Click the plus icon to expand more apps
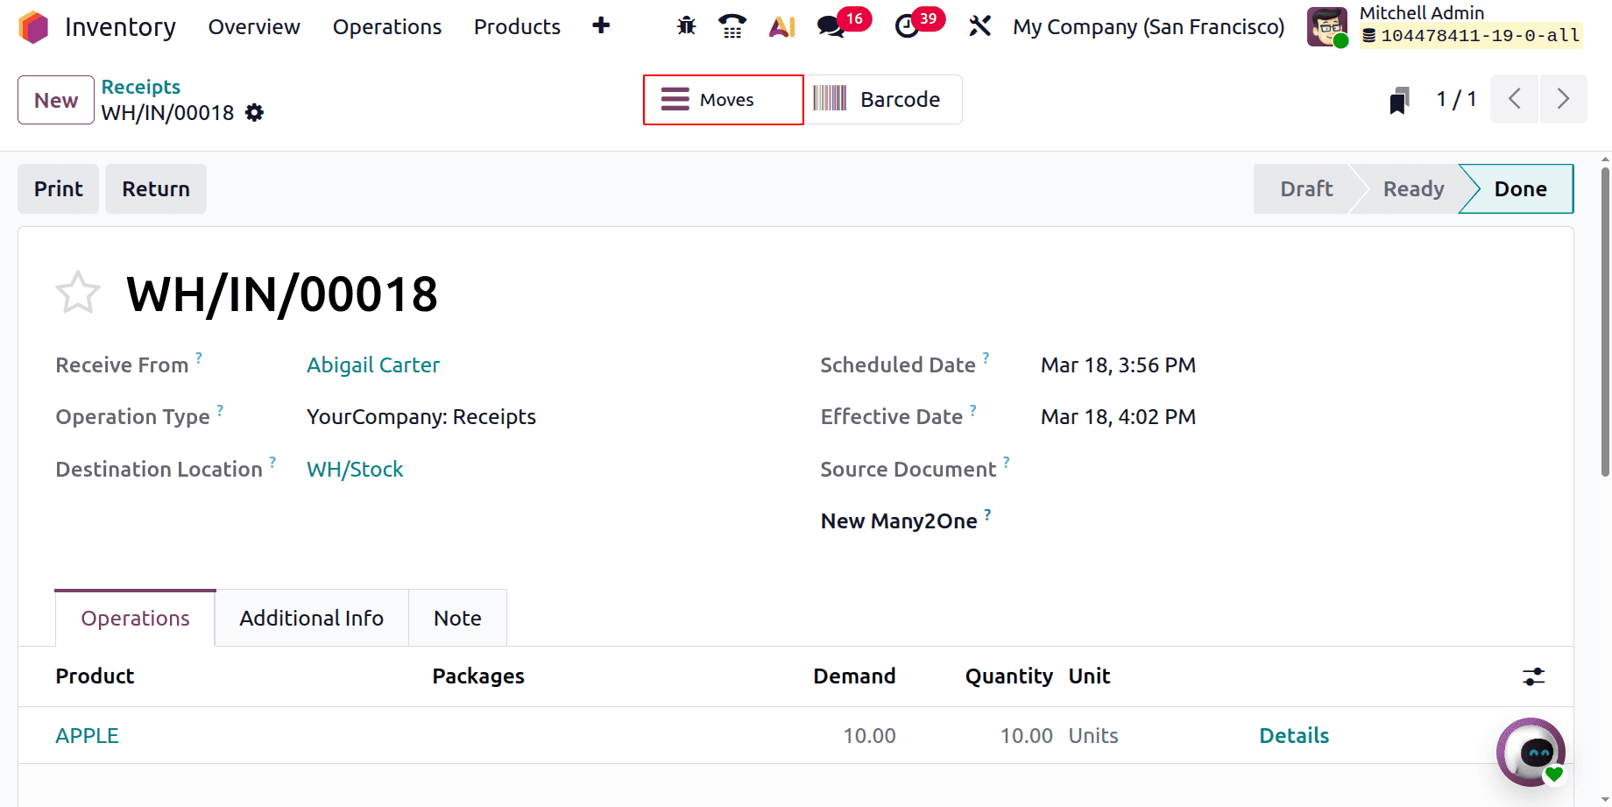Image resolution: width=1612 pixels, height=807 pixels. coord(601,26)
